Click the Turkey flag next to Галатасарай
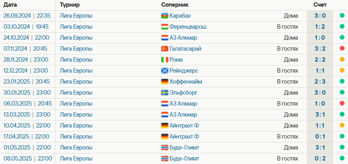This screenshot has height=164, width=348. click(165, 49)
